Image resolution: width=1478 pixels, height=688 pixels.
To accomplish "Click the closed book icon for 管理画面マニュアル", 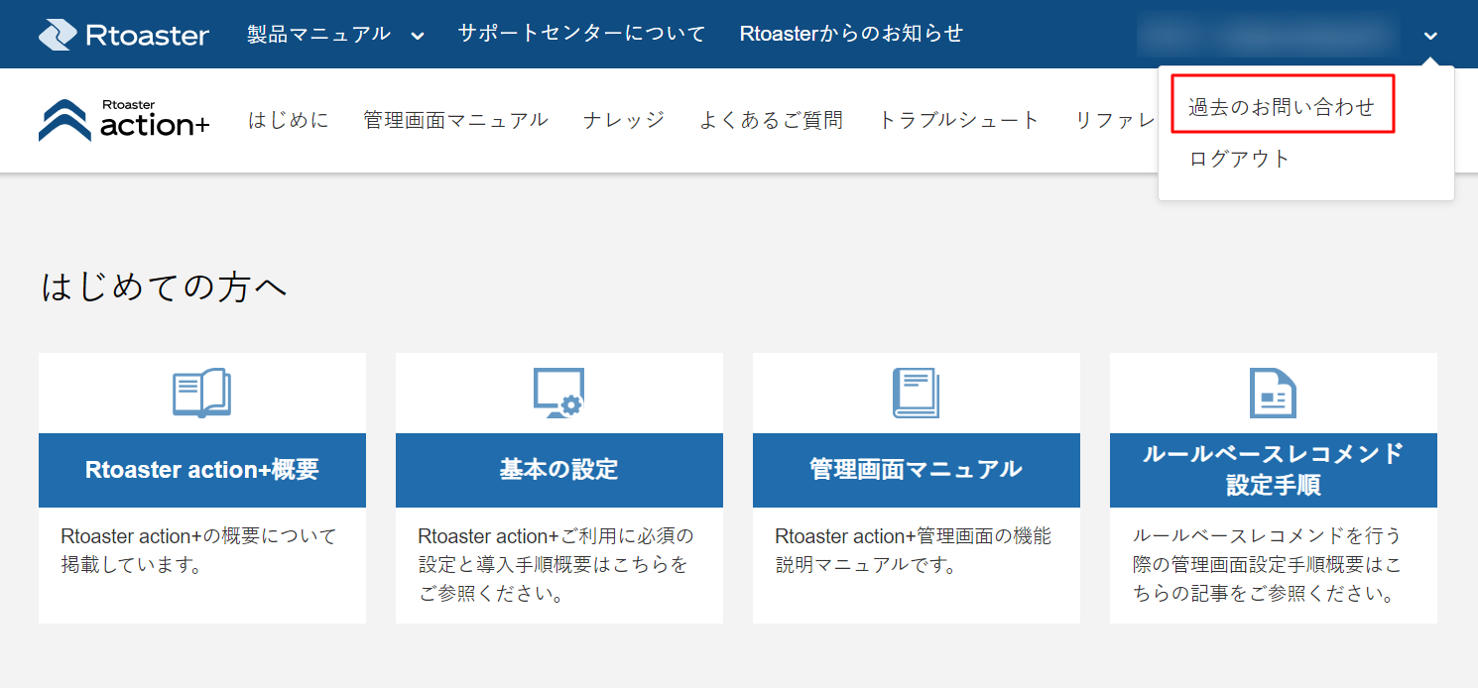I will (917, 393).
